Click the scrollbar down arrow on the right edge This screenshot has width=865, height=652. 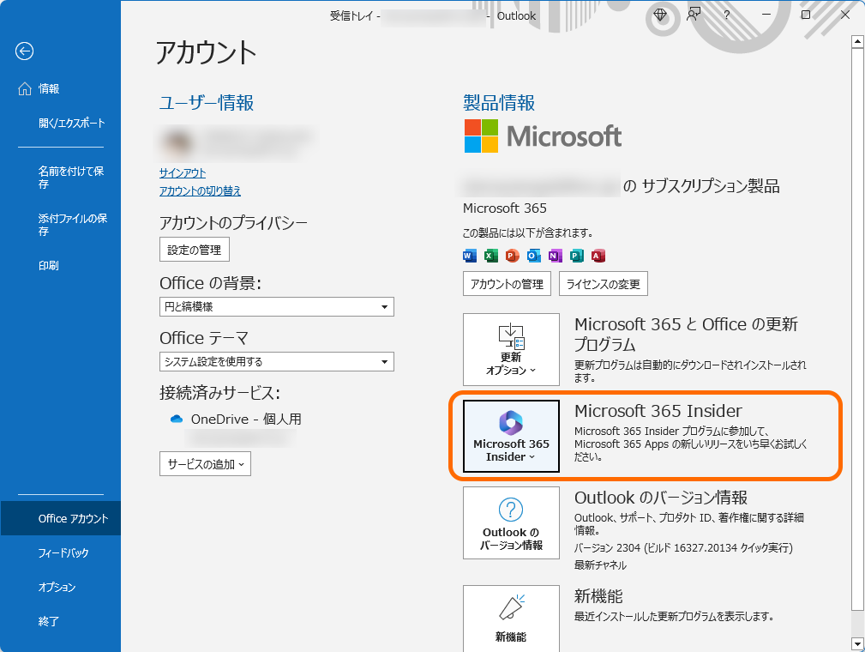858,642
